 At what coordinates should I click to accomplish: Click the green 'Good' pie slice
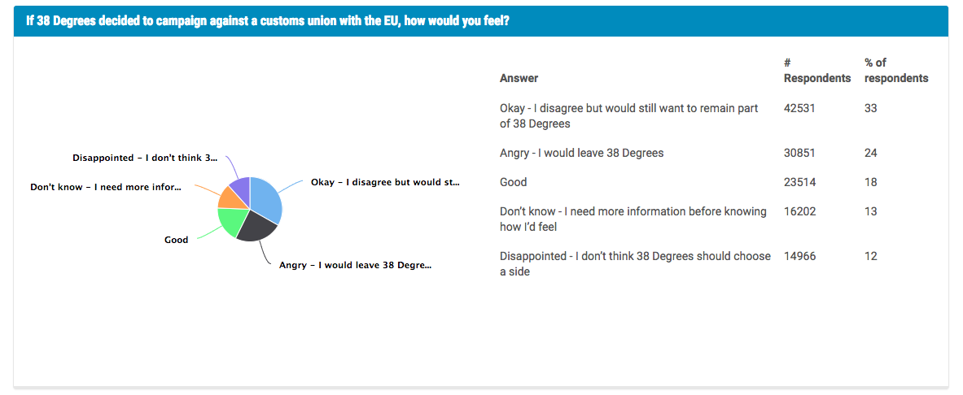coord(231,221)
